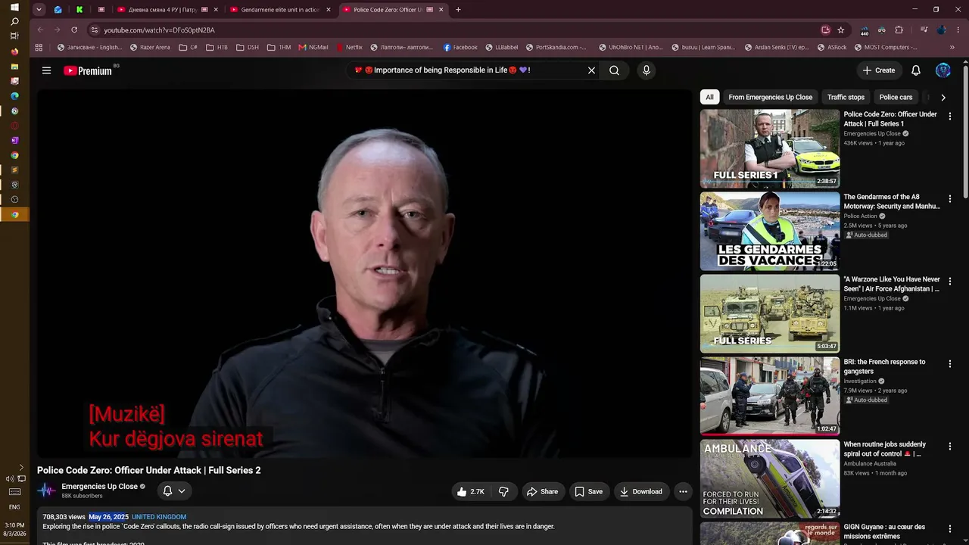Image resolution: width=969 pixels, height=545 pixels.
Task: Bookmark this page with star icon
Action: tap(841, 30)
